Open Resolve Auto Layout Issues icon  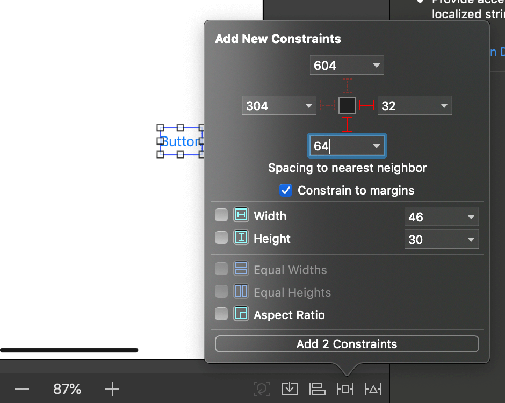(x=373, y=388)
